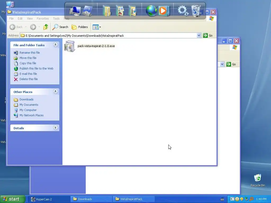Click the window-shaped tray icon before the smiley
This screenshot has width=271, height=203.
click(x=232, y=199)
